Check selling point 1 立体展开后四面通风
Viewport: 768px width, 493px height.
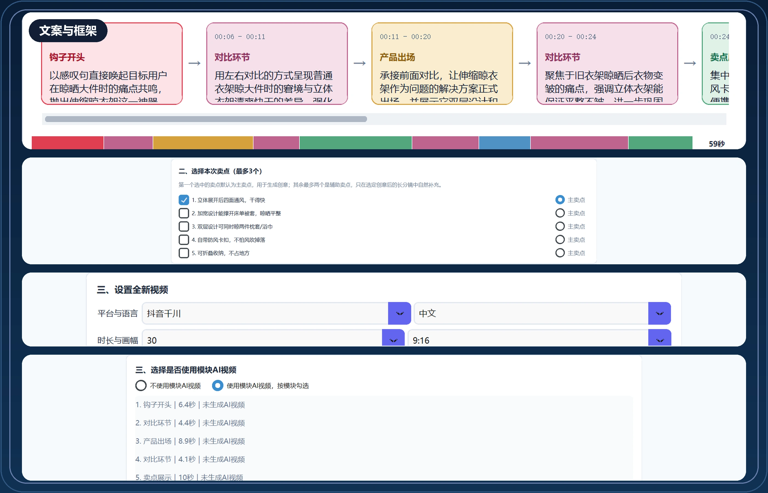point(184,200)
